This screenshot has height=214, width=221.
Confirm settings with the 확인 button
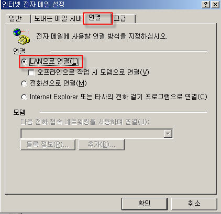[x=145, y=204]
